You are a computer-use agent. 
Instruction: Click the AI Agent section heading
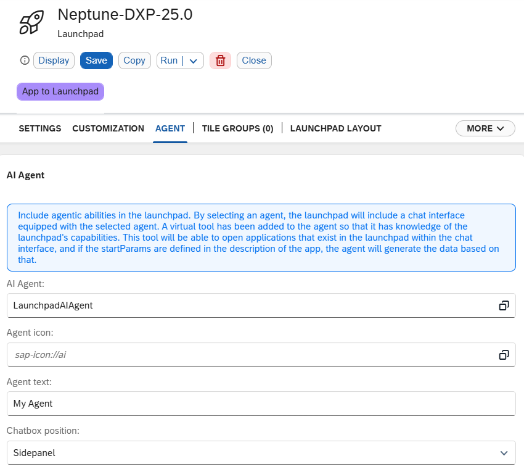click(25, 175)
